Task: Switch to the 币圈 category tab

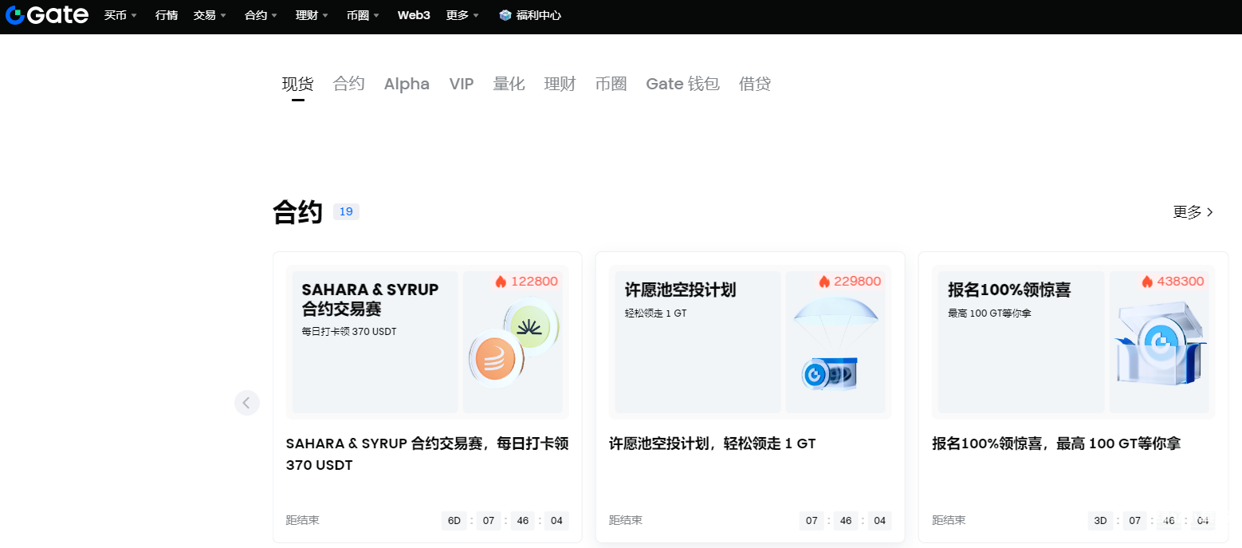Action: [611, 84]
